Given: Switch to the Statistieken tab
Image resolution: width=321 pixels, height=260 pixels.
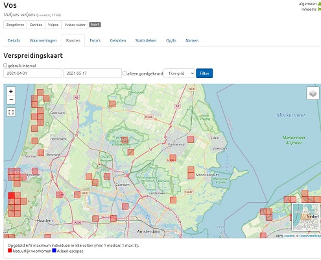Looking at the screenshot, I should pyautogui.click(x=146, y=40).
